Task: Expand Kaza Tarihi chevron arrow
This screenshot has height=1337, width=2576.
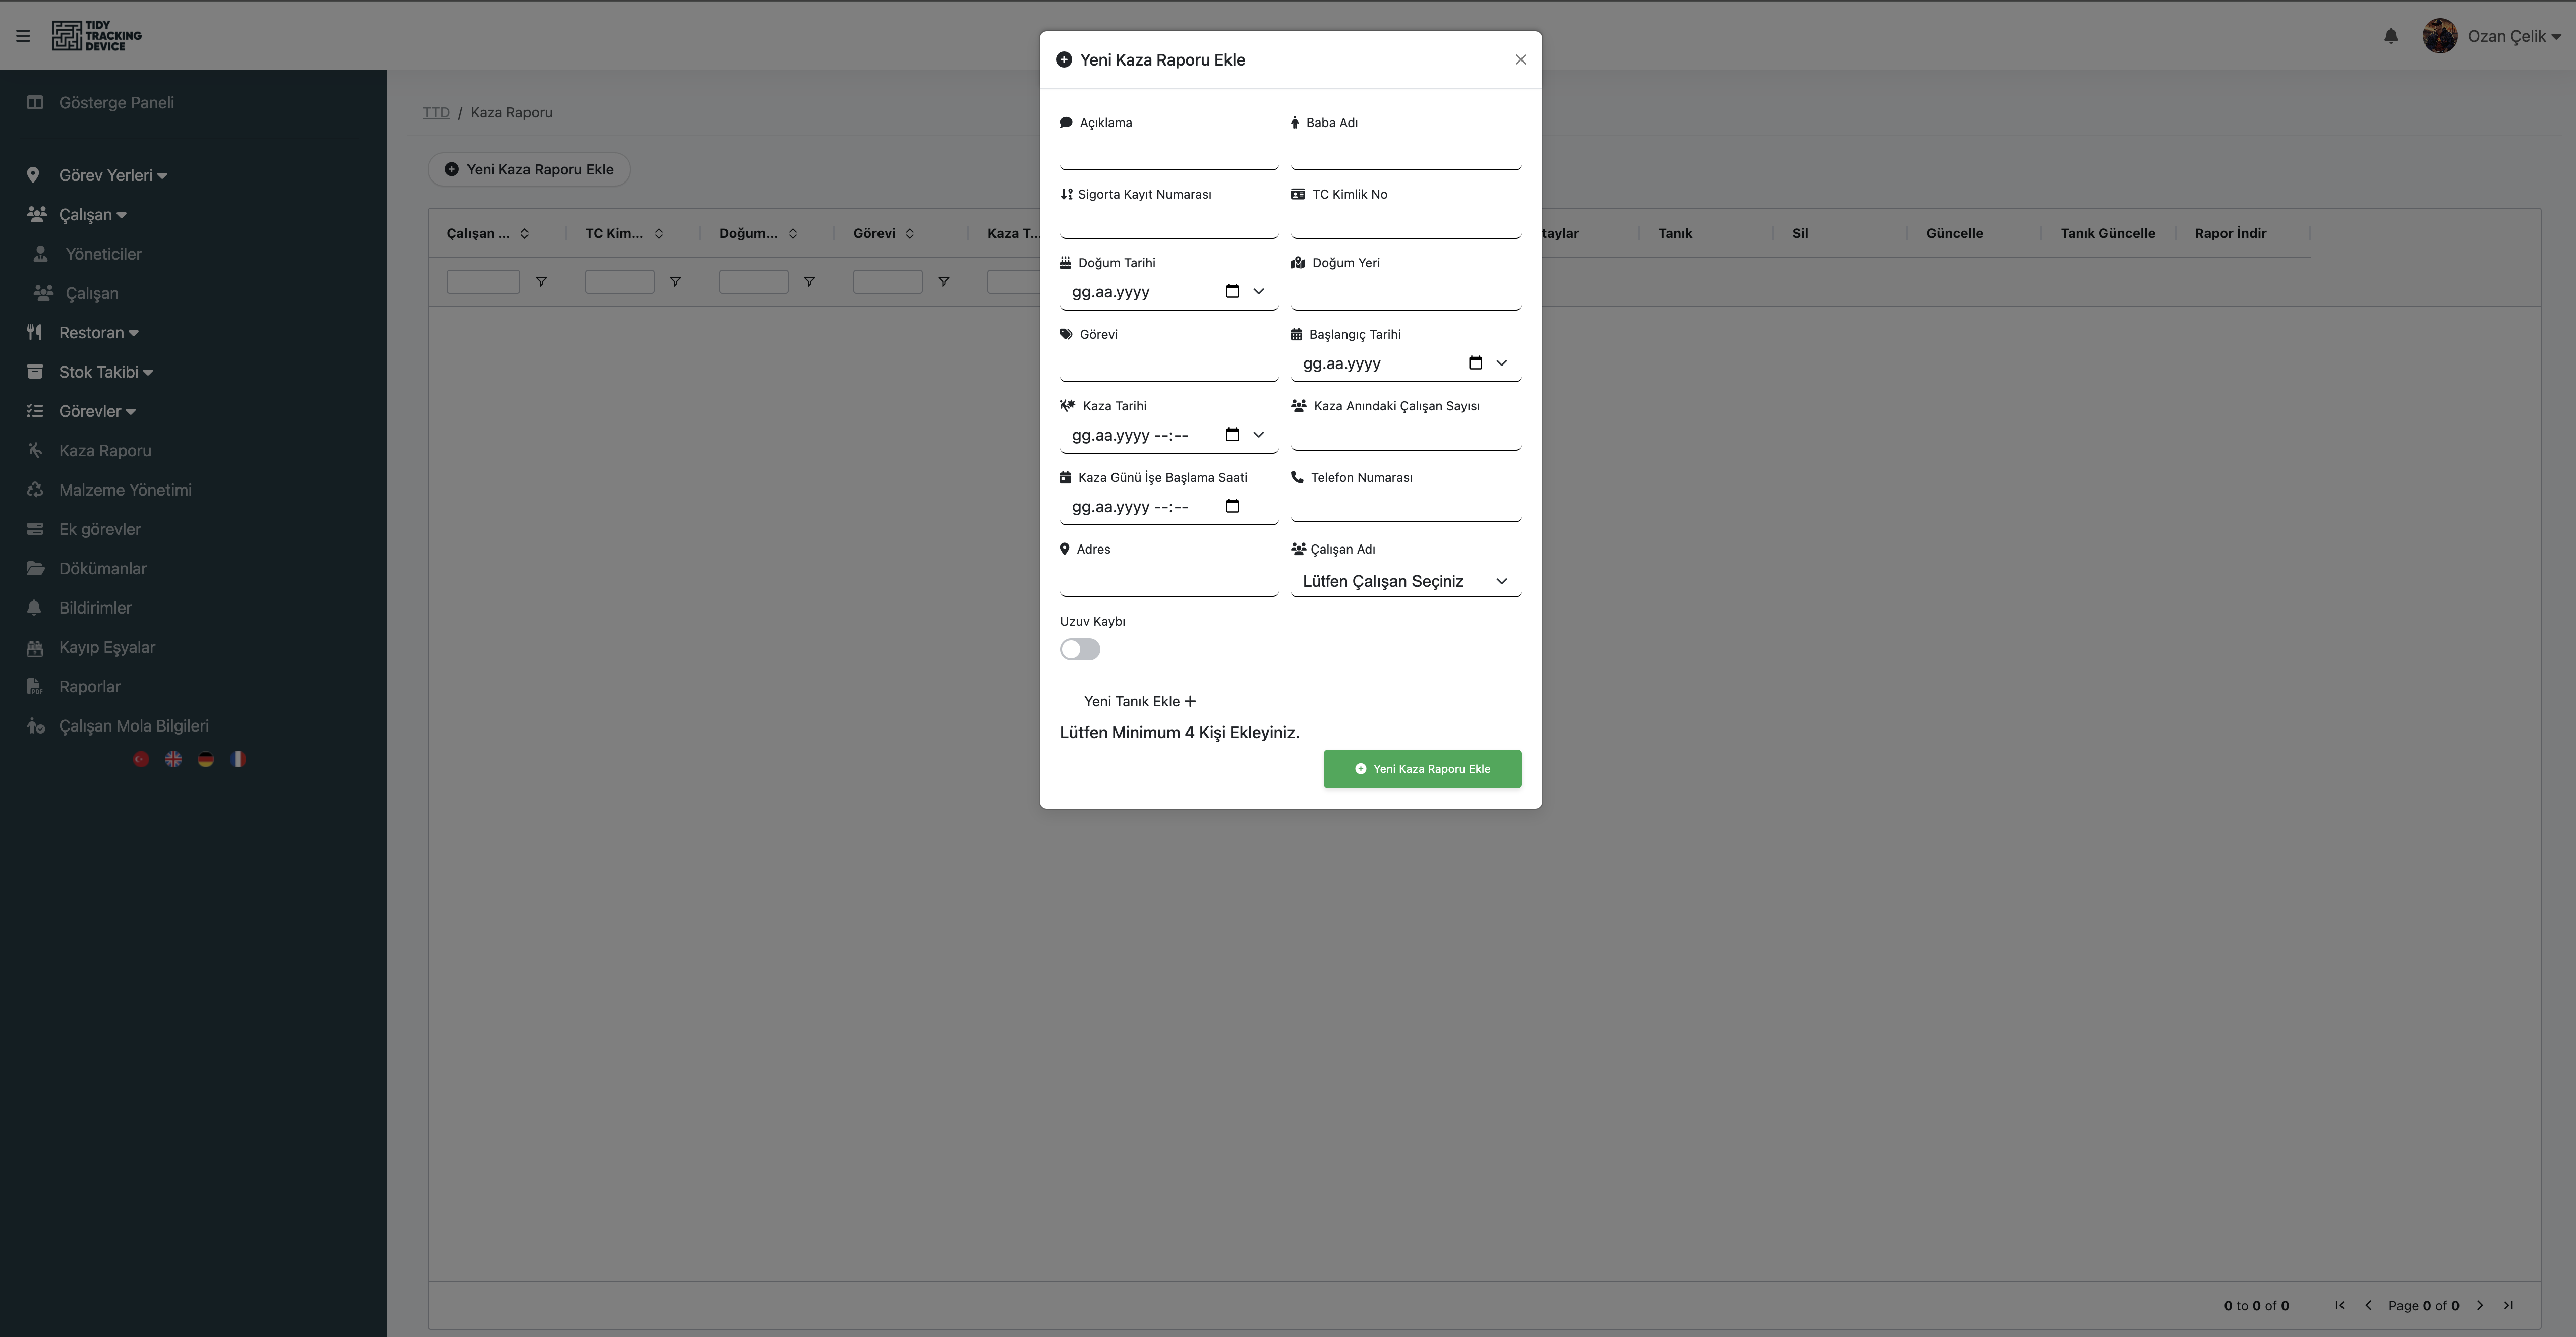Action: click(x=1259, y=435)
